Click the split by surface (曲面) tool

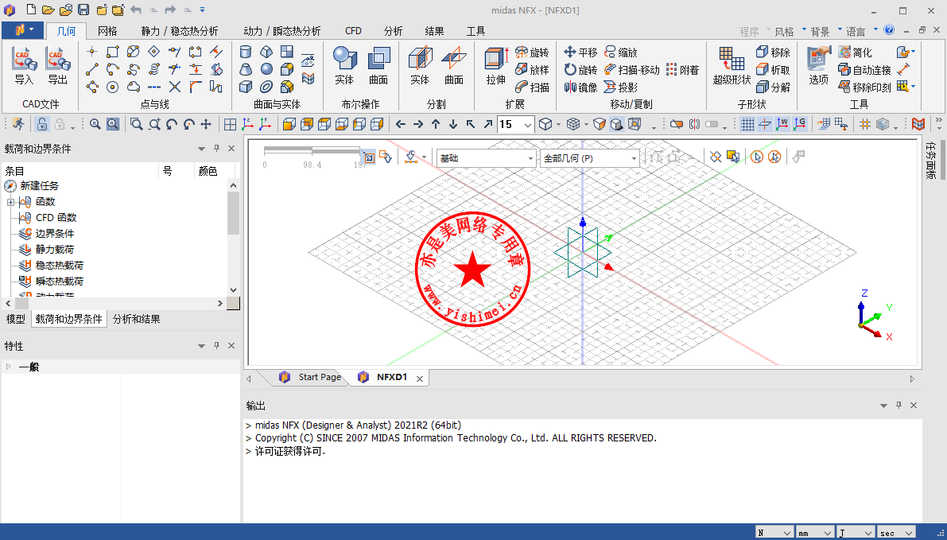point(454,67)
